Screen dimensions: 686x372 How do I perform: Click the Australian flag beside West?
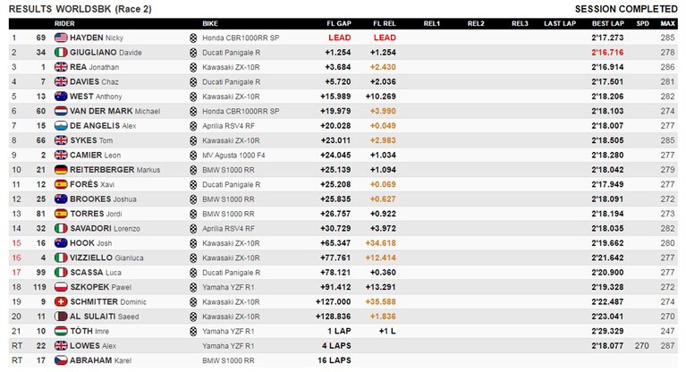[x=61, y=97]
